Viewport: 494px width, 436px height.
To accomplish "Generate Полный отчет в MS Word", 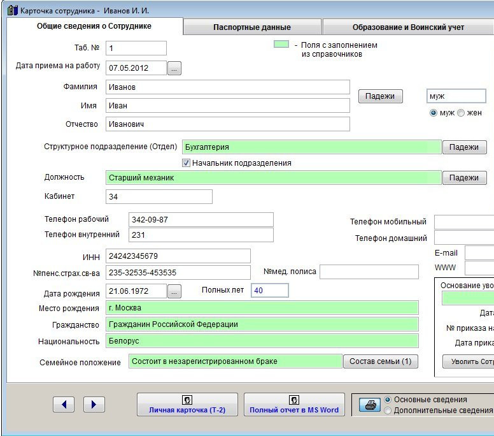I will pyautogui.click(x=294, y=405).
